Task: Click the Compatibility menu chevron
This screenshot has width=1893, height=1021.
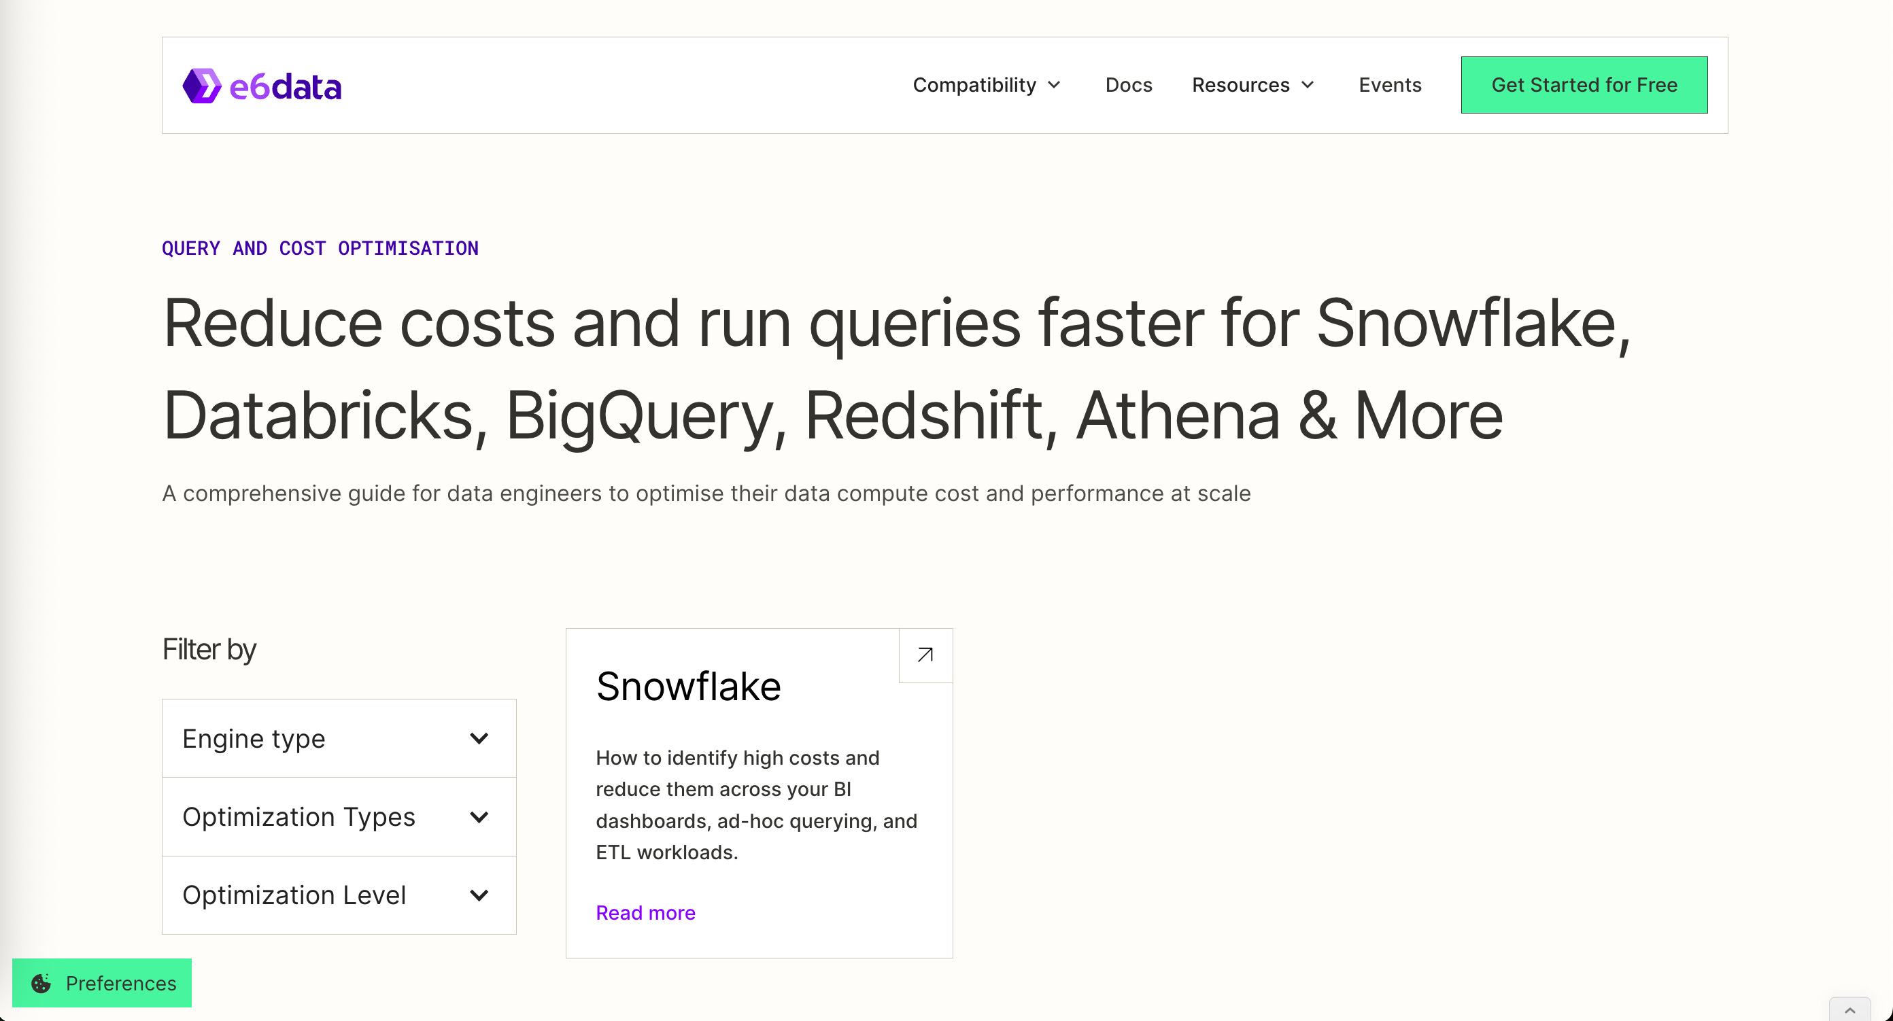Action: tap(1055, 85)
